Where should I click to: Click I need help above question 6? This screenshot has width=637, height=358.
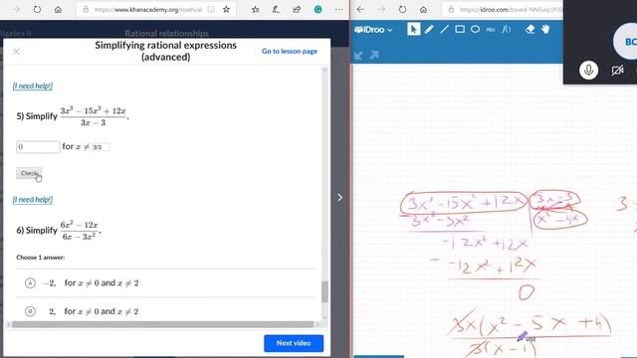pyautogui.click(x=33, y=199)
